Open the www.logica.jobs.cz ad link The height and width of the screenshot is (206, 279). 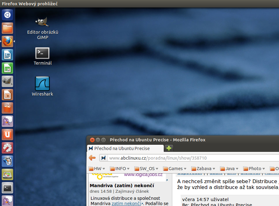tap(143, 174)
